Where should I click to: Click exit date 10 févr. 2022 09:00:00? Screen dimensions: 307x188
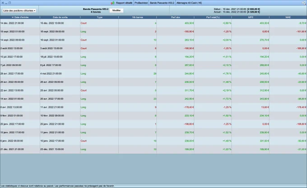coord(52,116)
